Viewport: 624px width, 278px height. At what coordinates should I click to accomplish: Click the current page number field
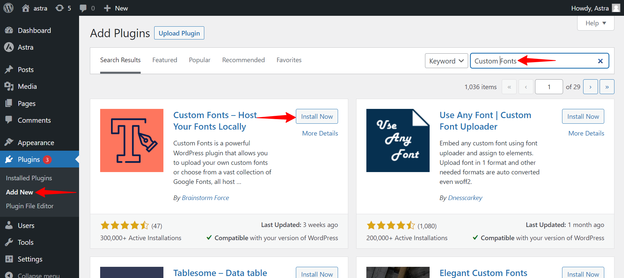coord(549,87)
